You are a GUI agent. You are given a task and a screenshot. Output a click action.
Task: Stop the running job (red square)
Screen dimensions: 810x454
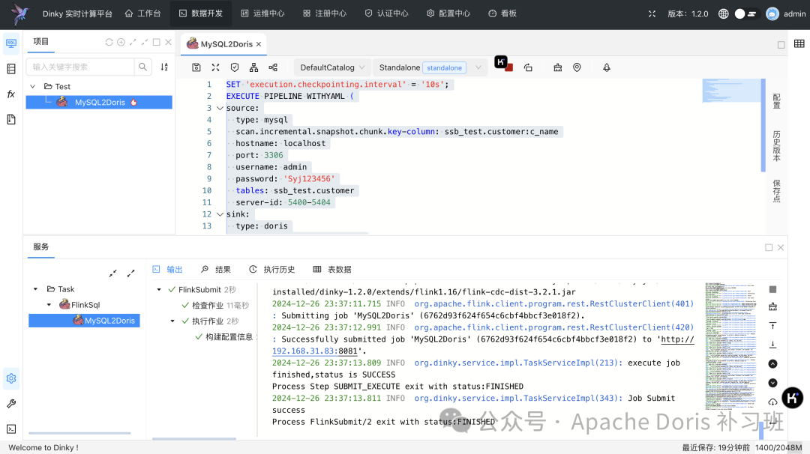pos(508,67)
